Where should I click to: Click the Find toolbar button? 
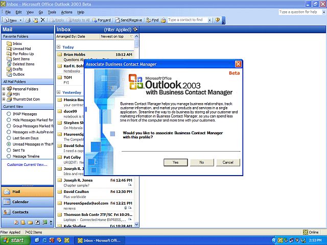(152, 20)
